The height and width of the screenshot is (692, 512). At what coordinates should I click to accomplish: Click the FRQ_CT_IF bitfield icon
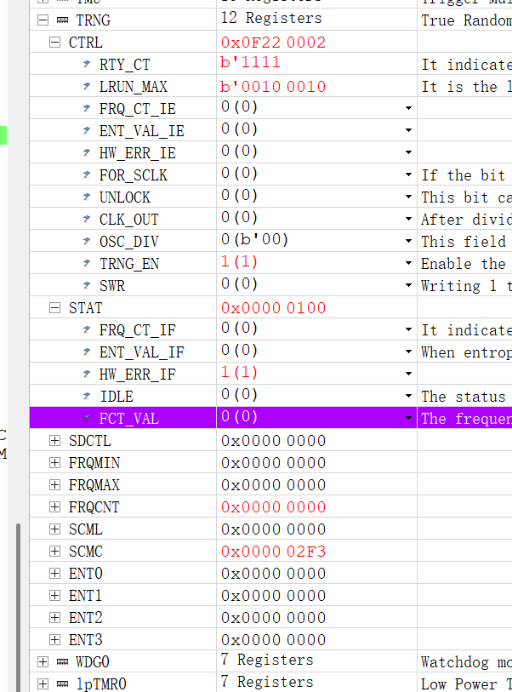[87, 329]
